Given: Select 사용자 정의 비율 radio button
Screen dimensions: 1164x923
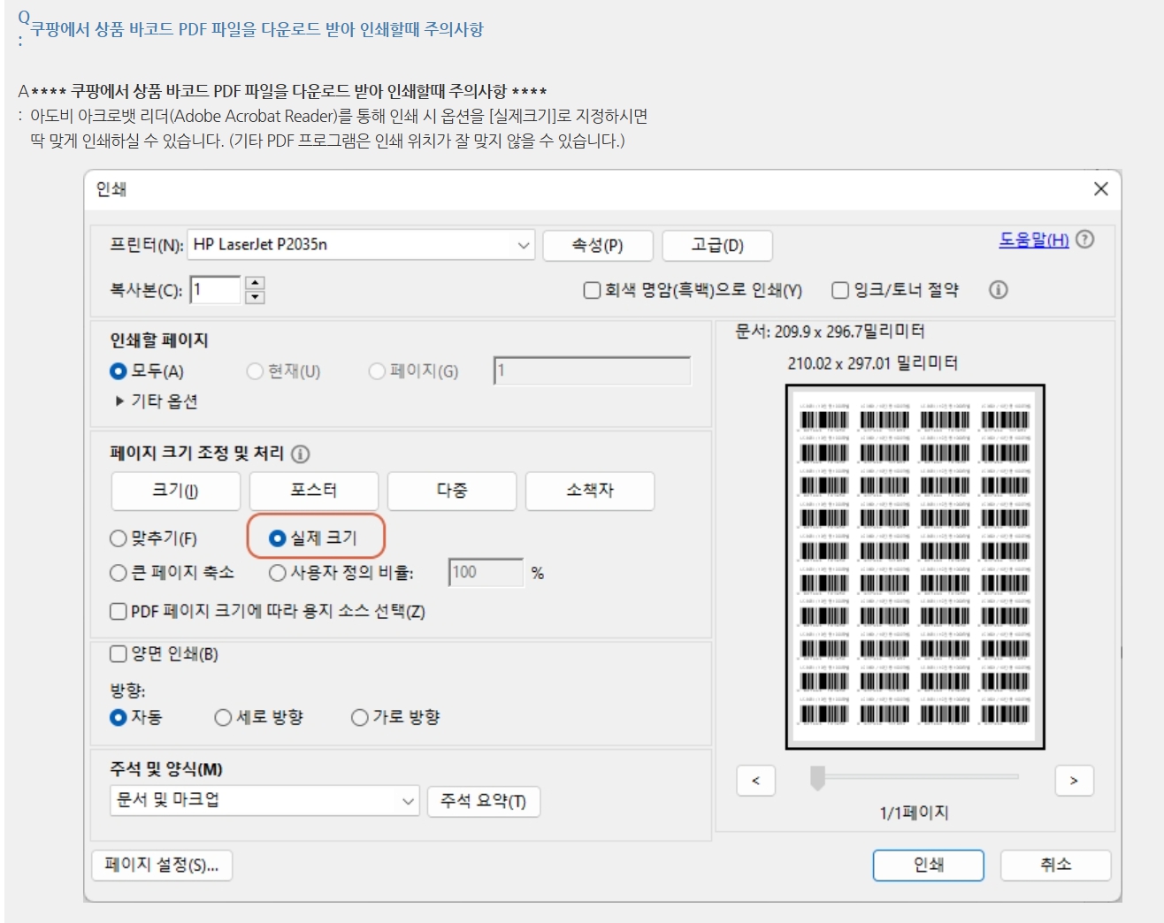Looking at the screenshot, I should [277, 573].
